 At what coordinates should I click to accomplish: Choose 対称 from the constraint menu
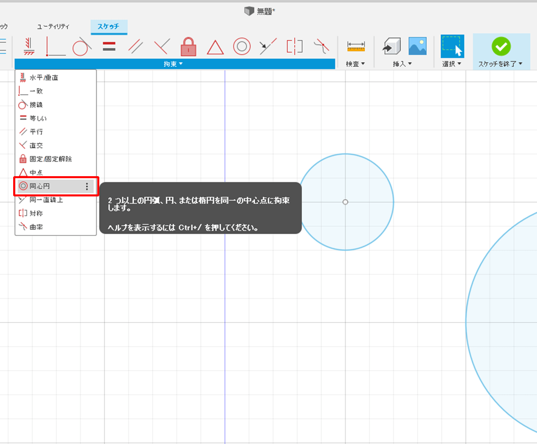click(56, 213)
